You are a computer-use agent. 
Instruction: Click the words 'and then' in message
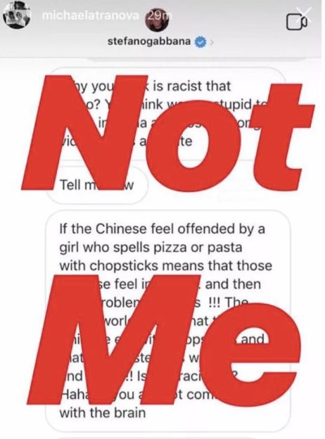point(233,284)
